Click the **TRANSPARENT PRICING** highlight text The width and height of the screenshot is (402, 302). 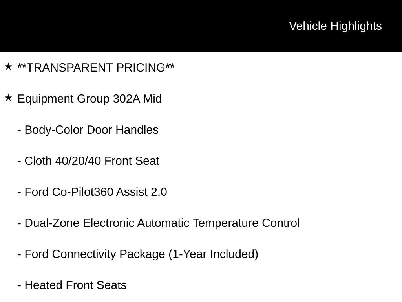(96, 68)
